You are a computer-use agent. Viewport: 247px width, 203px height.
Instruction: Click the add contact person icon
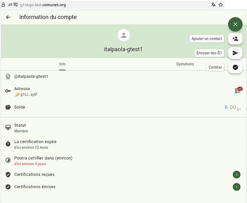pos(235,39)
